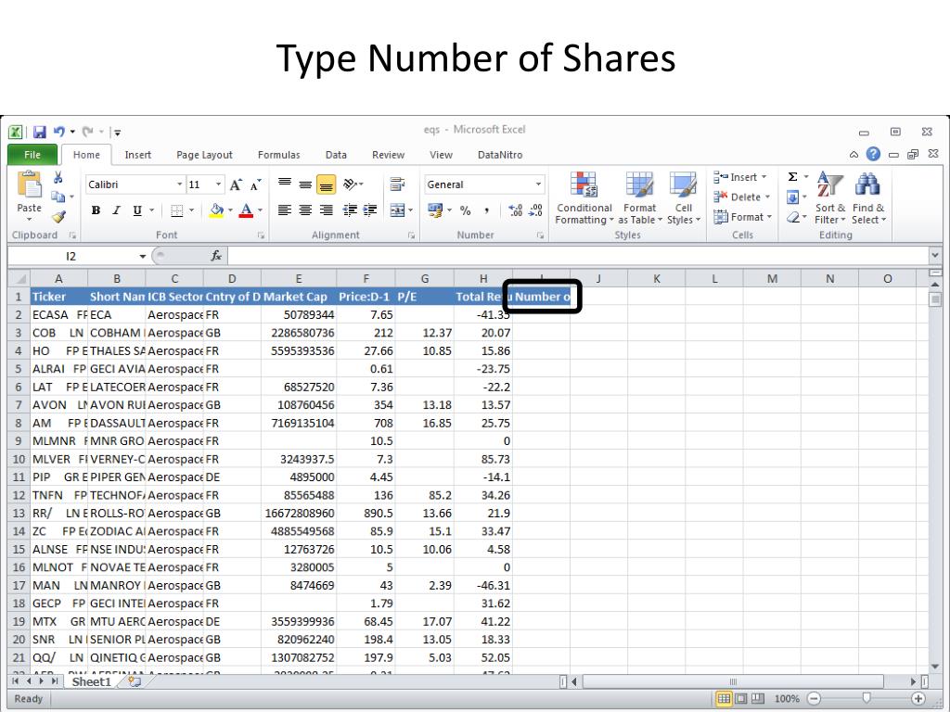The width and height of the screenshot is (950, 712).
Task: Expand the Name Box dropdown arrow
Action: point(142,256)
